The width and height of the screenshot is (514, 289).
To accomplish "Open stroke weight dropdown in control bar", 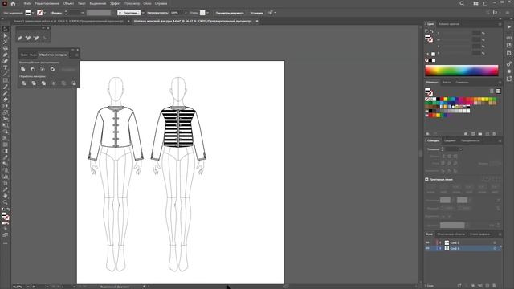I will click(x=82, y=13).
